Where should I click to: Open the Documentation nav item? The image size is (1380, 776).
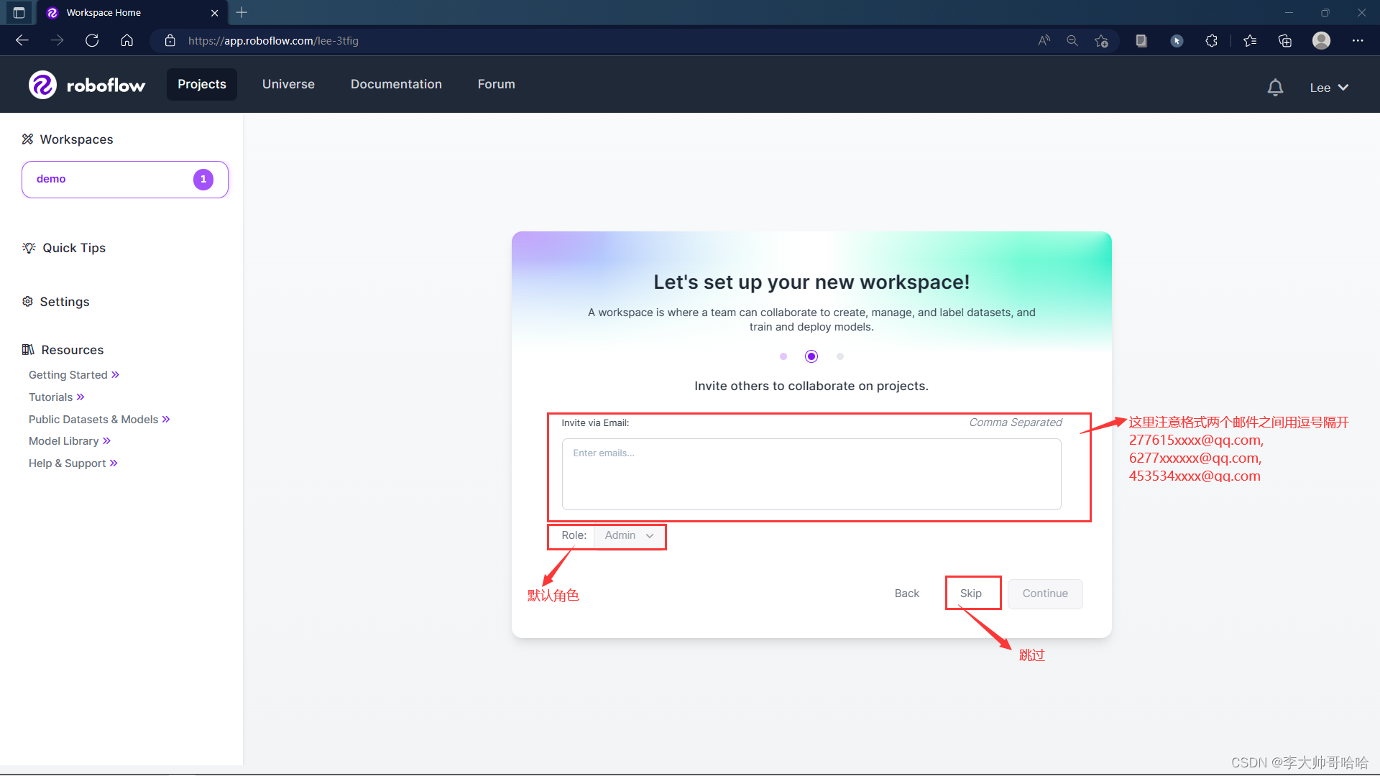(396, 84)
